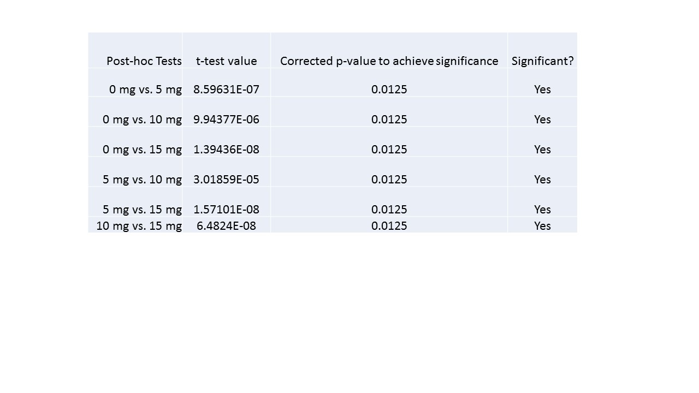The image size is (699, 393).
Task: Click the 1.39436E-08 t-test cell
Action: click(x=226, y=150)
